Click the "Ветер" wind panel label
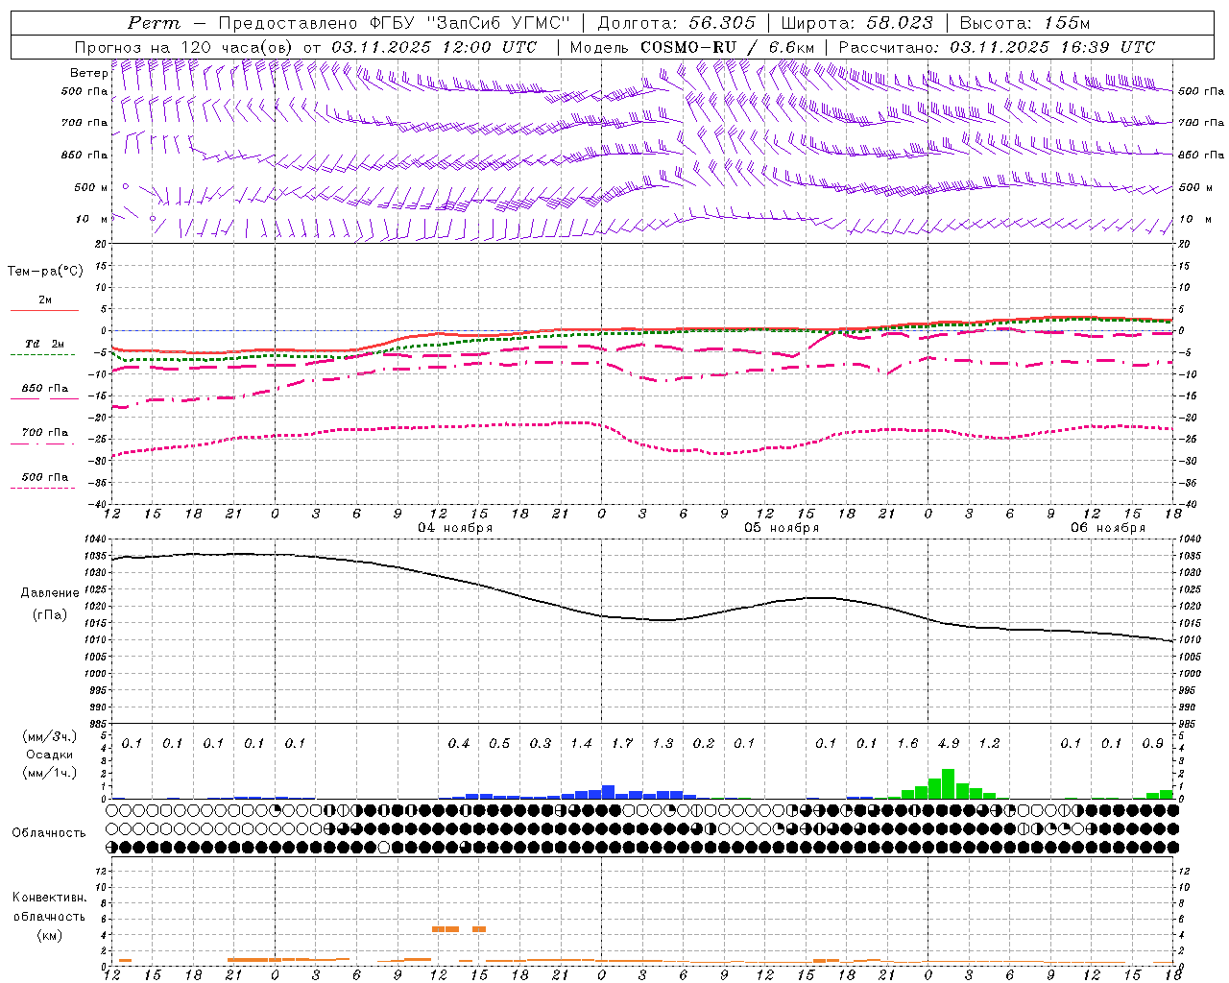Screen dimensions: 1229x983 tap(87, 73)
